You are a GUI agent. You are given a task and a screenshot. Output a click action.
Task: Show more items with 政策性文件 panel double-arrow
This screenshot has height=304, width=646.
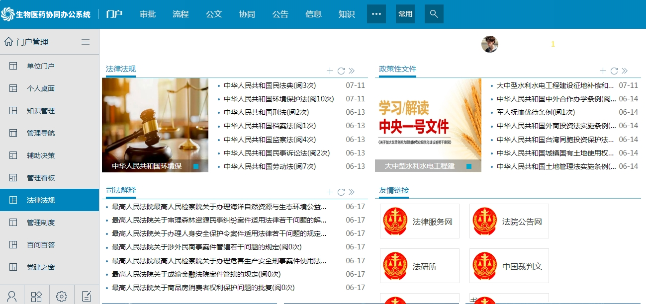tap(625, 71)
